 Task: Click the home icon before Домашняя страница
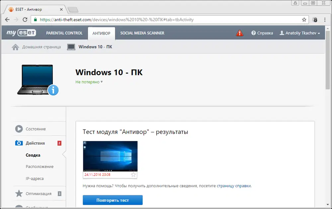coord(15,47)
